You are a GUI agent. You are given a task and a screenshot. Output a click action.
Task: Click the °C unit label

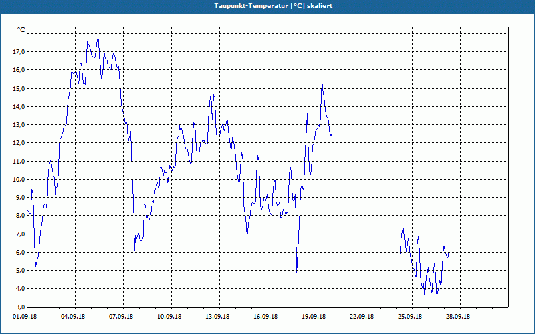21,30
